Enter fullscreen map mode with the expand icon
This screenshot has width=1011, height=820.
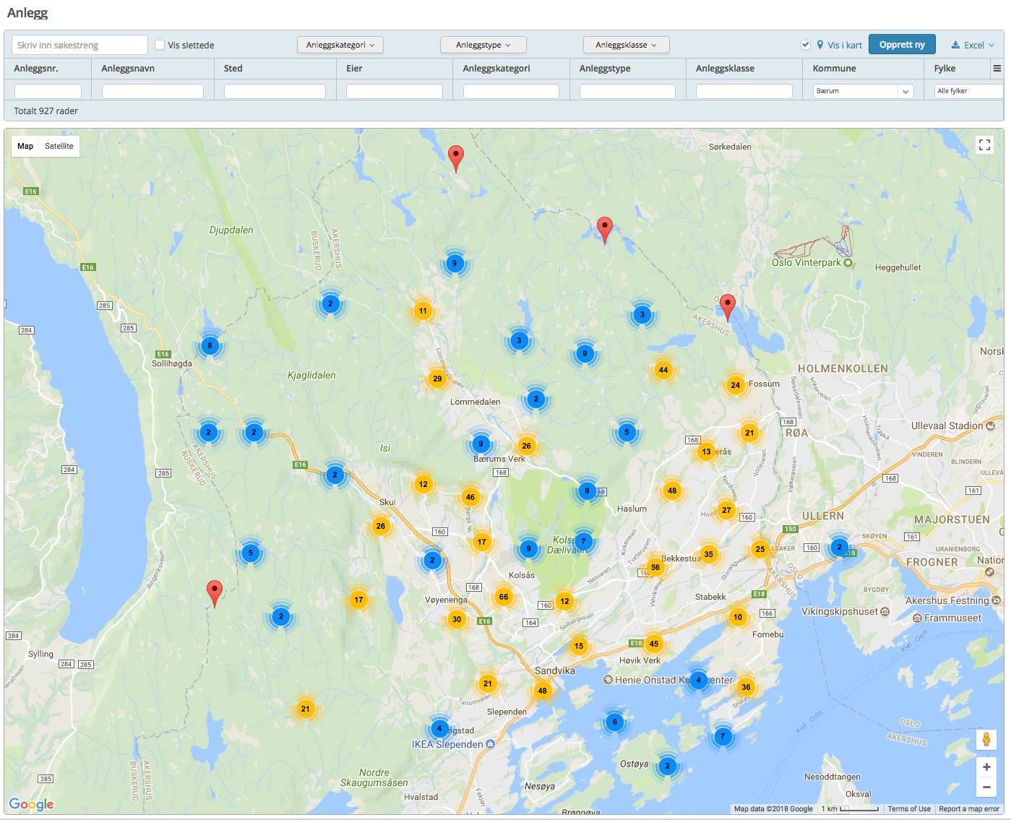pyautogui.click(x=984, y=144)
